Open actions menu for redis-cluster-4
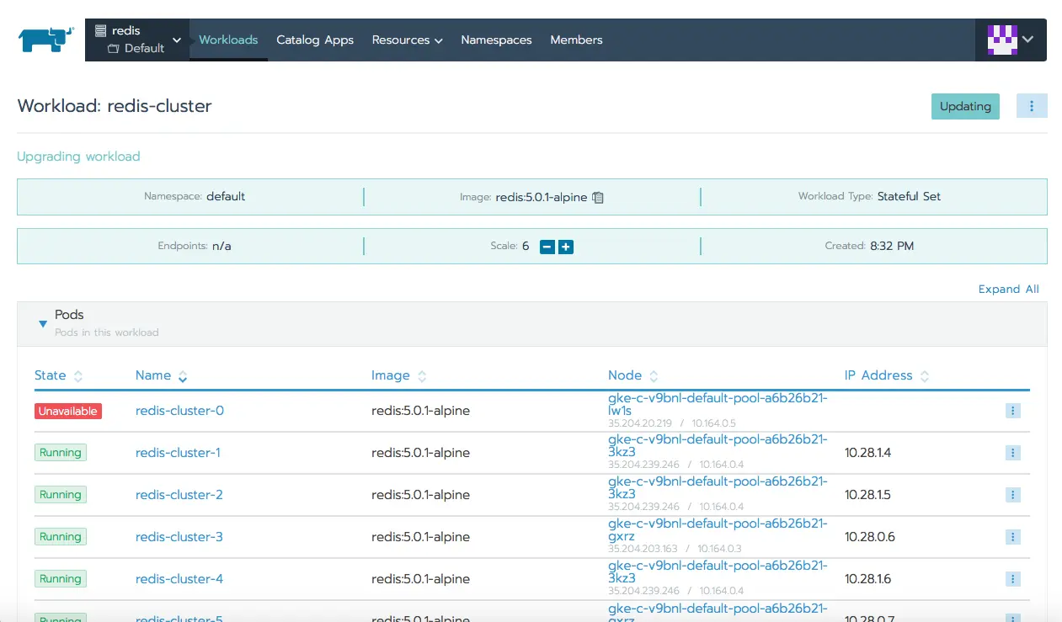1062x622 pixels. [1013, 579]
